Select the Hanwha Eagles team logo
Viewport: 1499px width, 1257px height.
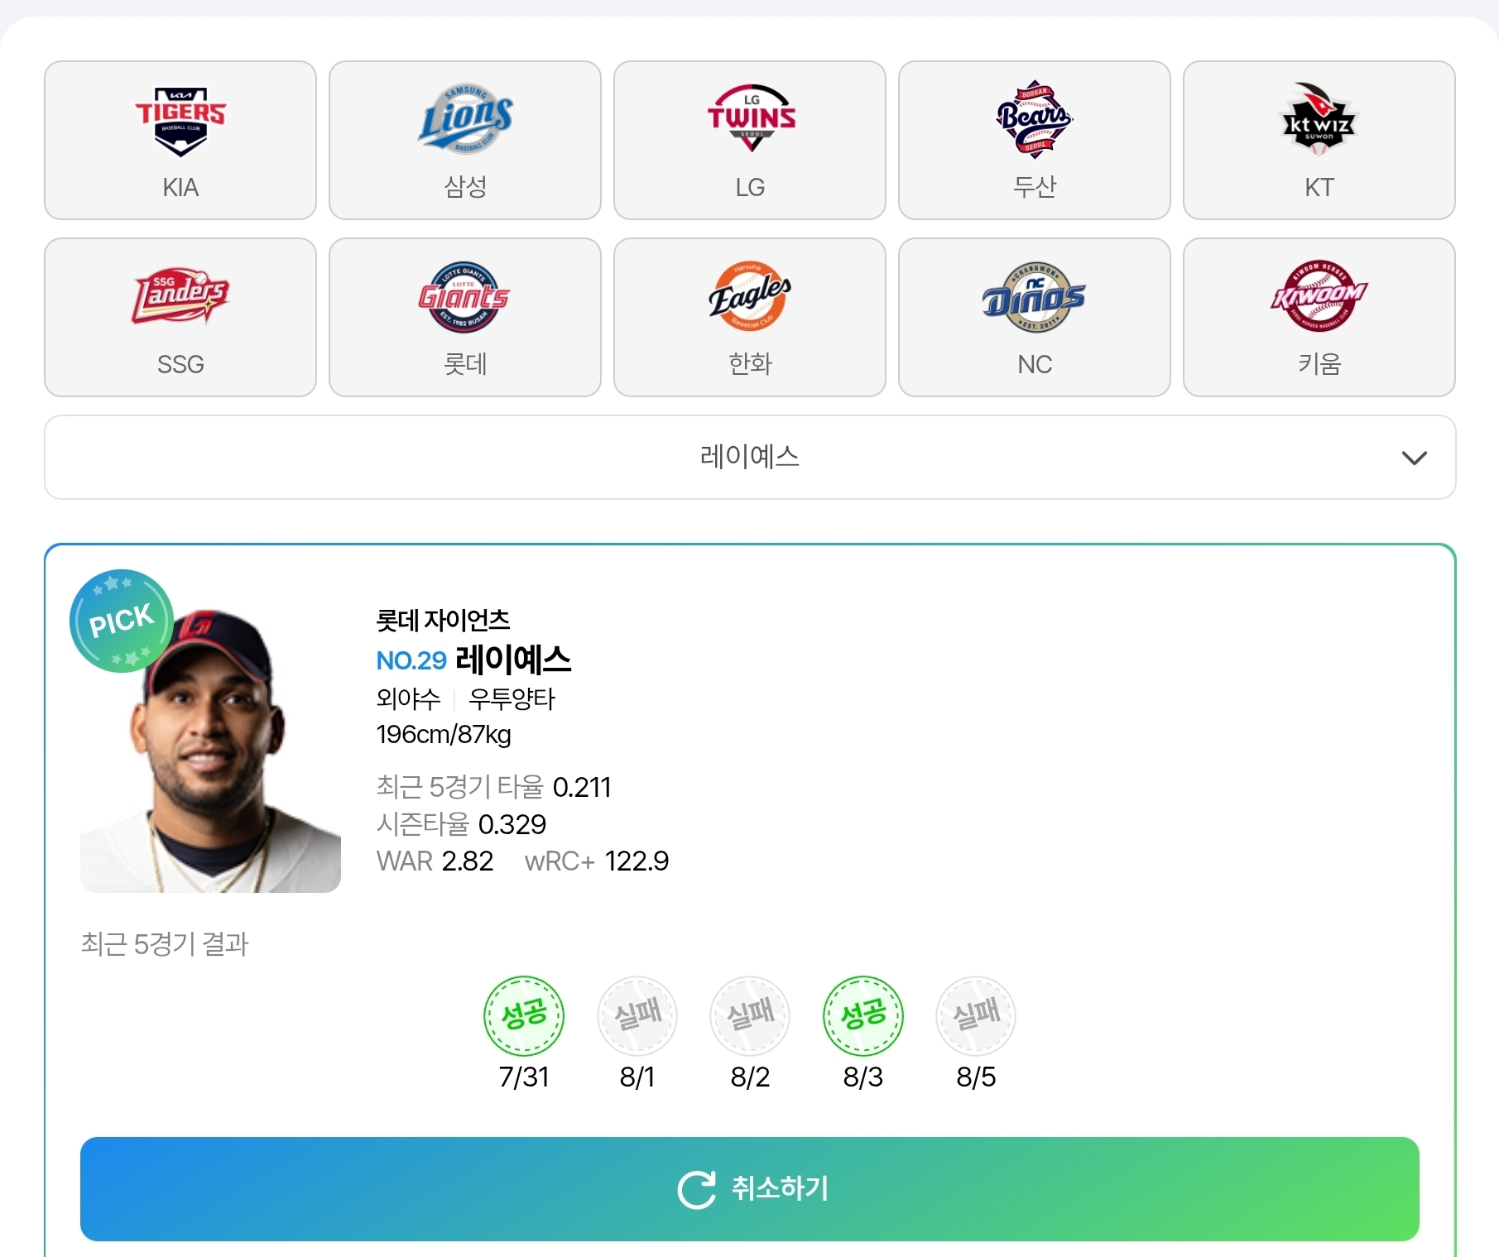(x=750, y=296)
